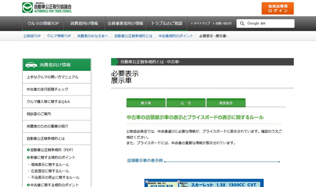316x187 pixels.
Task: Open 会員事業者向け情報 navigation menu item
Action: tap(125, 24)
